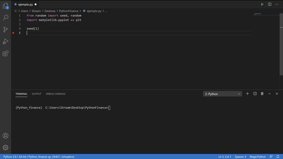Click line number 3 in the gutter
This screenshot has width=283, height=159.
19,24
